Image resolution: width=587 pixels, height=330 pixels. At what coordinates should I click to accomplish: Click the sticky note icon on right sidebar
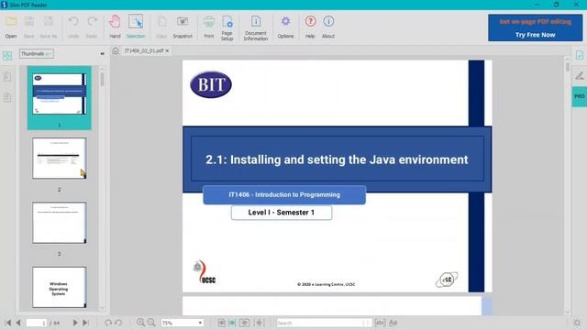pos(580,55)
